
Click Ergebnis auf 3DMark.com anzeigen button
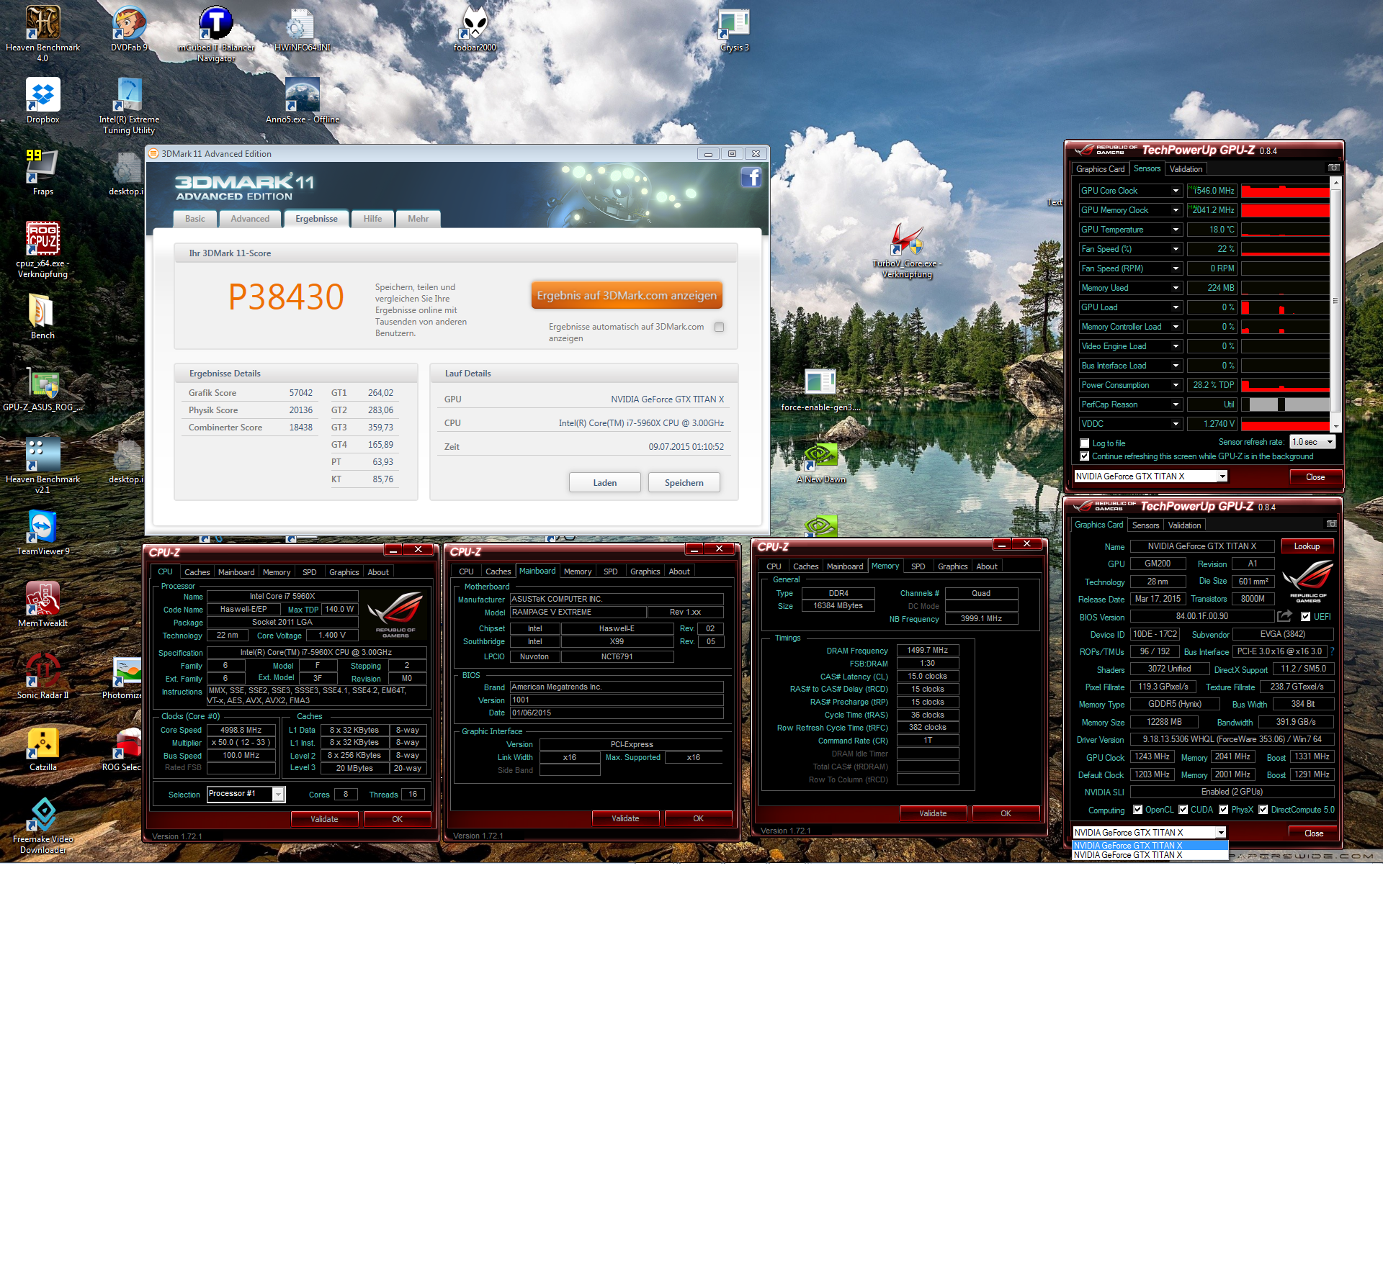[x=627, y=295]
